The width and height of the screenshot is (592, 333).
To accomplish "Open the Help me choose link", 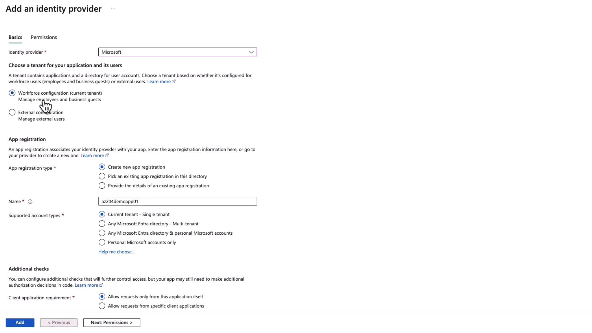I will [116, 252].
